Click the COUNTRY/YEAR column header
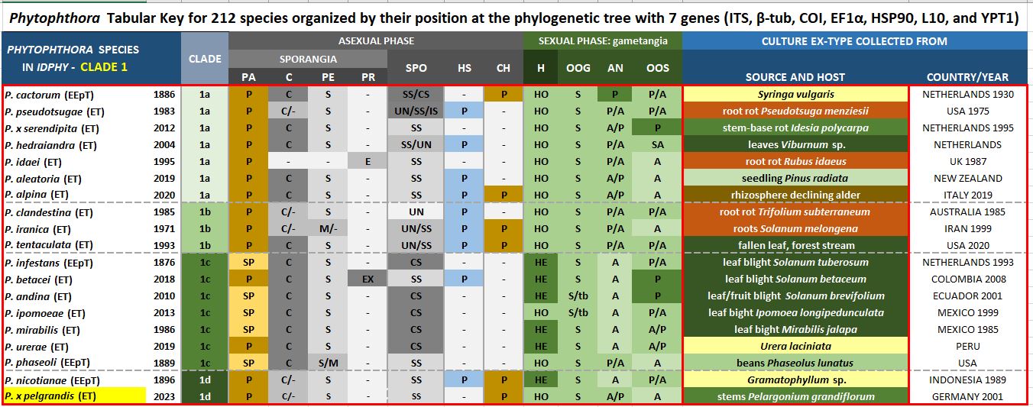Viewport: 1033px width, 407px height. click(x=967, y=76)
